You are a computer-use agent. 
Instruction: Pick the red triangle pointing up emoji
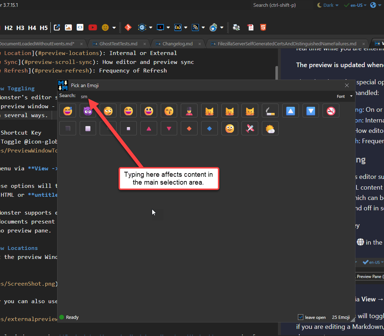point(149,129)
